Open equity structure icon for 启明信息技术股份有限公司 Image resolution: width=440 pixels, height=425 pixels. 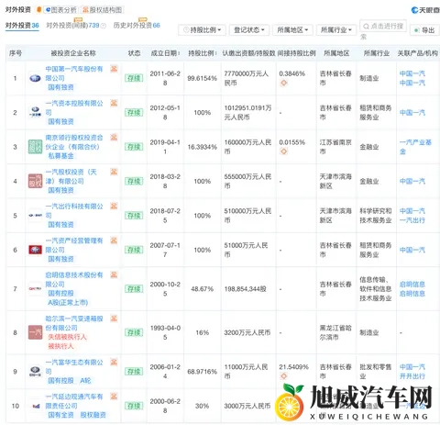coord(114,274)
